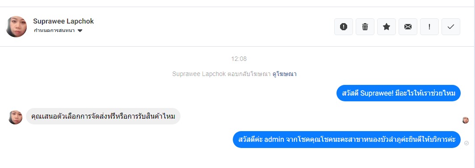Screen dimensions: 475x168
Task: Click the กำหนดการสนทนา label
Action: coord(55,31)
